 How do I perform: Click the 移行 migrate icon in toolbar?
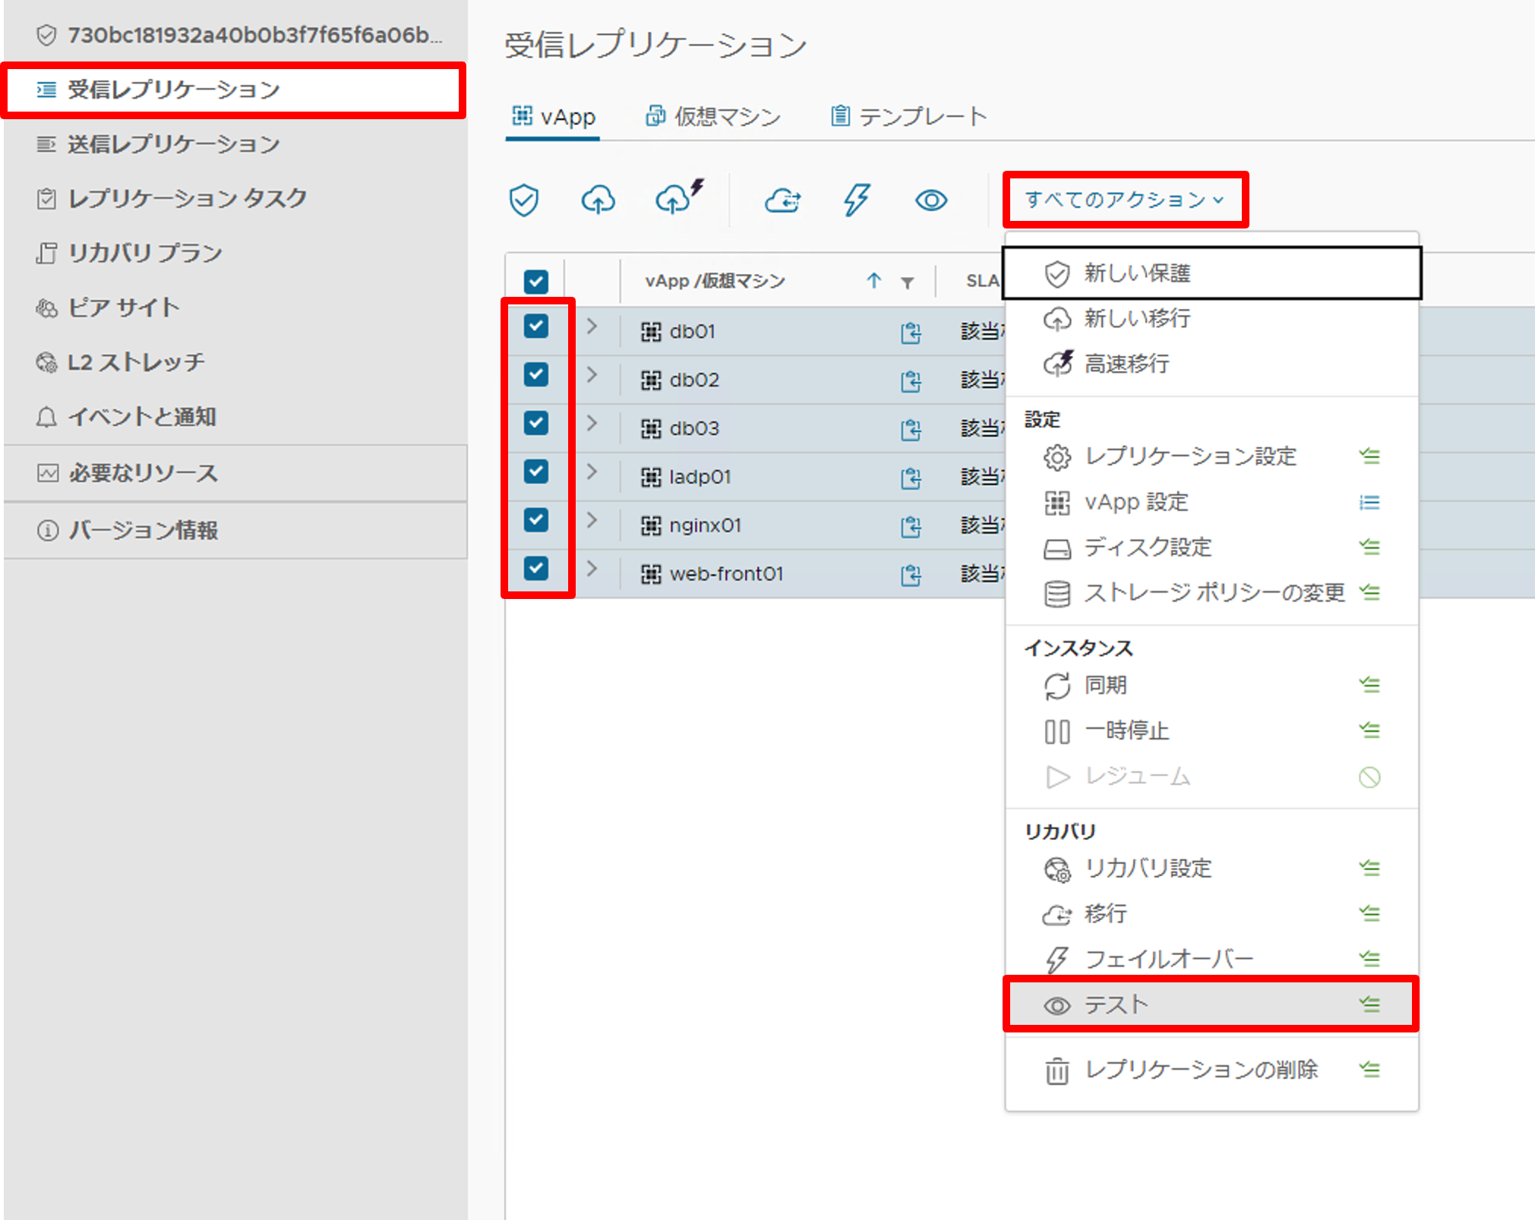782,200
